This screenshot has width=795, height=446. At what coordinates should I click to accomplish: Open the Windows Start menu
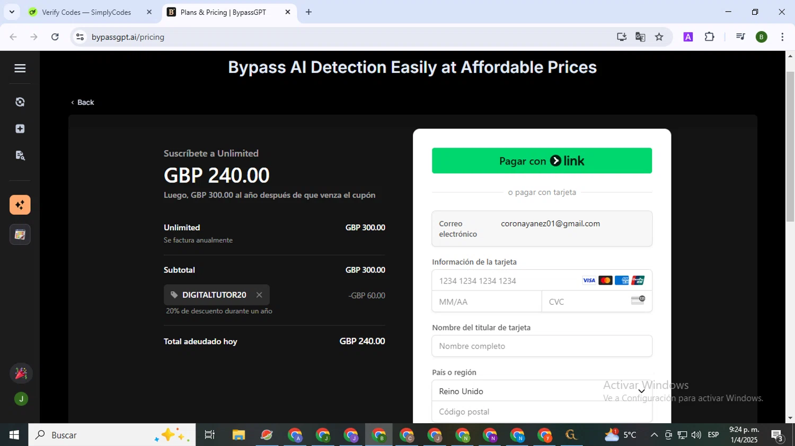click(x=14, y=435)
